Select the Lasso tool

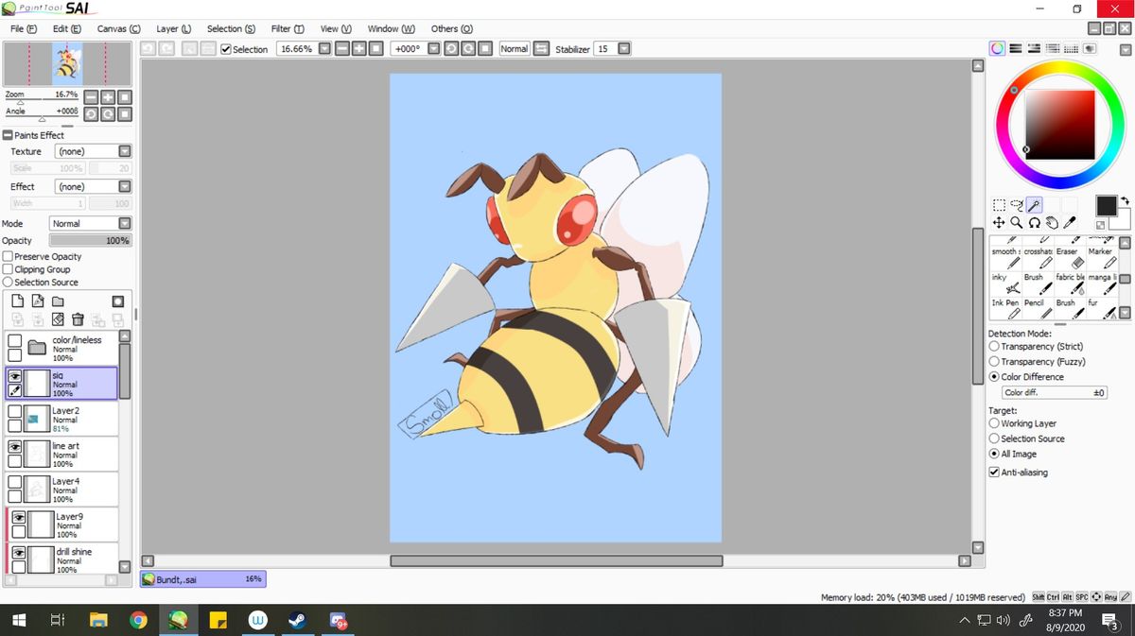pyautogui.click(x=1017, y=205)
